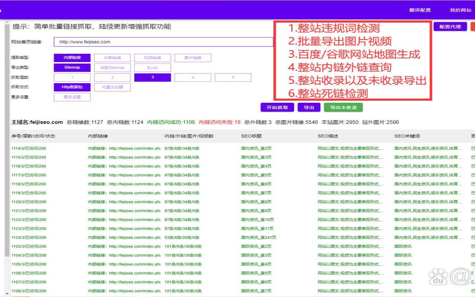Select the Http数据包 crawl method

point(72,87)
